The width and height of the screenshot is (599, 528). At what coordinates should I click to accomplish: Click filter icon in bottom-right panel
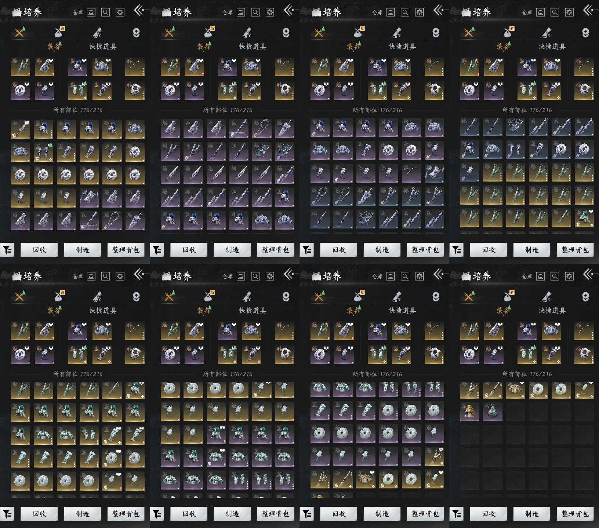[x=457, y=514]
